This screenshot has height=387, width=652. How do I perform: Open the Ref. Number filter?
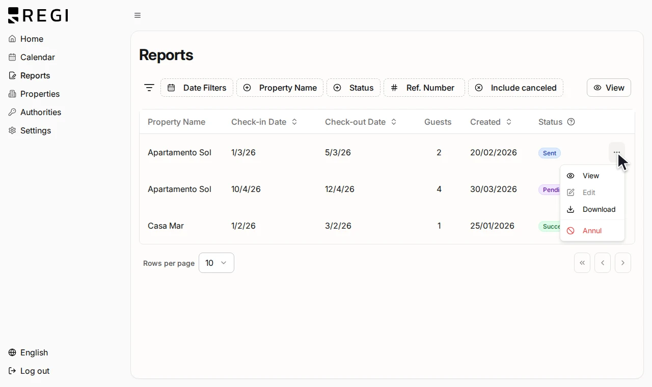pyautogui.click(x=424, y=88)
